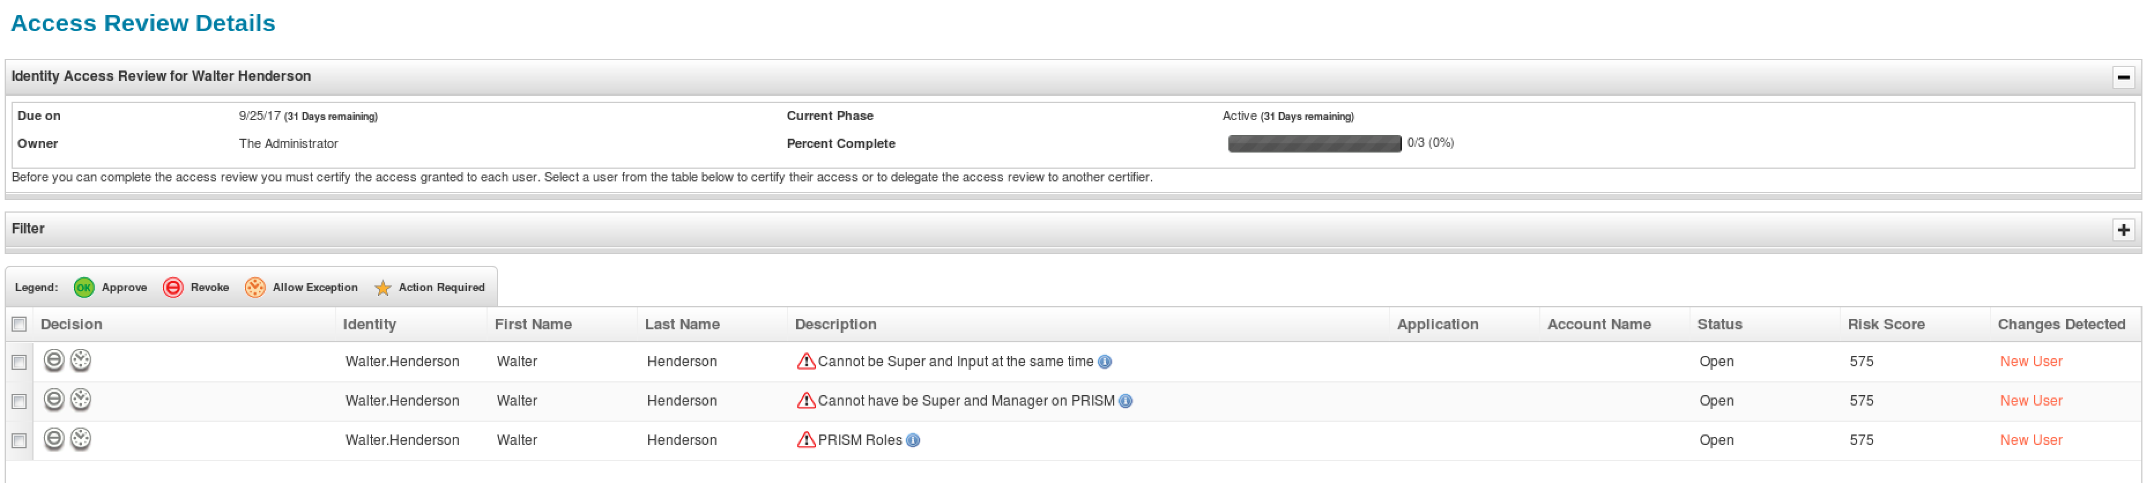Click New User link in Super and Manager PRISM row
Screen dimensions: 2154x483
coord(2030,401)
